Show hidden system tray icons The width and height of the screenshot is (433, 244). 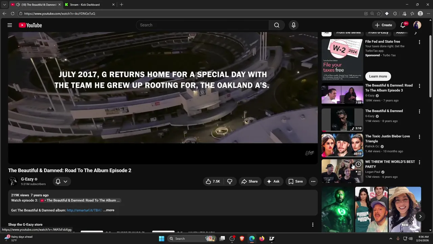pos(391,239)
